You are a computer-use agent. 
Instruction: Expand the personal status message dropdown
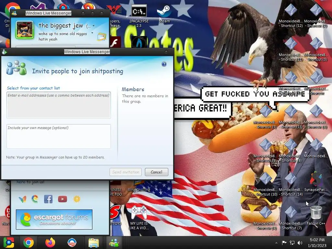pyautogui.click(x=92, y=33)
